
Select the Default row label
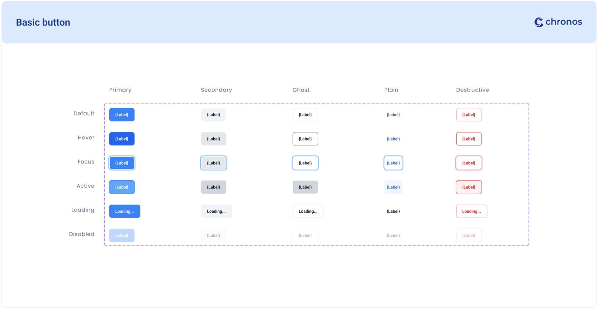(x=84, y=113)
